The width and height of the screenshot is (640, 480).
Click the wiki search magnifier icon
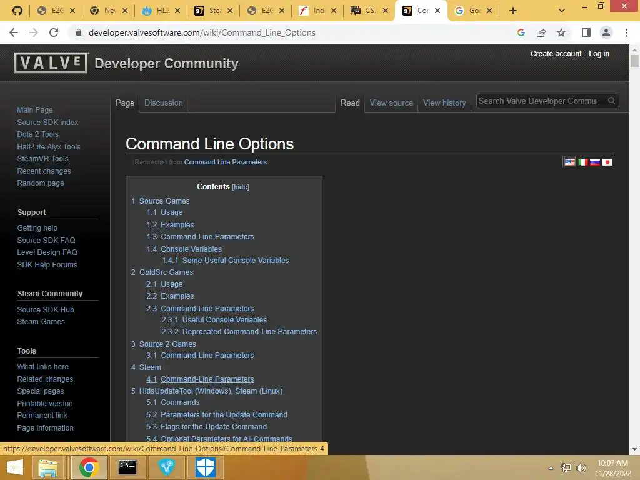611,101
